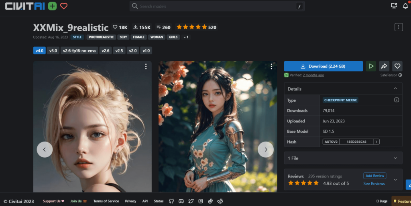Collapse the Details section
This screenshot has width=411, height=206.
click(395, 89)
